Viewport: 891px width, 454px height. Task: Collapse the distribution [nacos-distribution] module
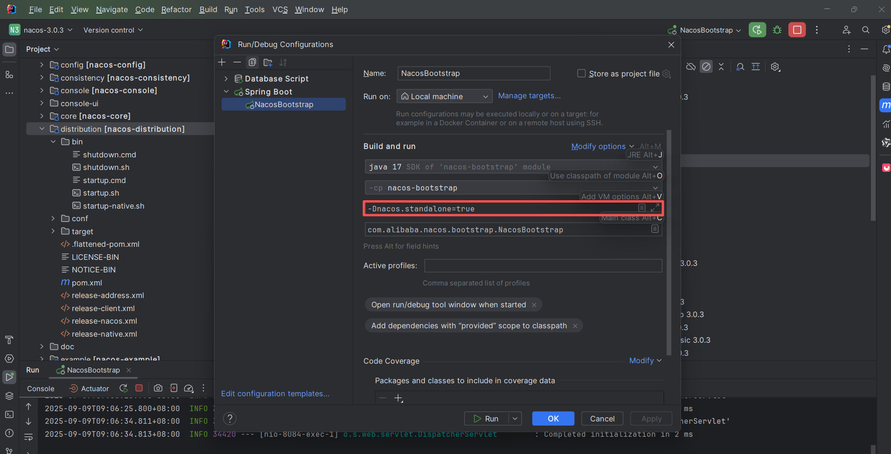tap(42, 129)
